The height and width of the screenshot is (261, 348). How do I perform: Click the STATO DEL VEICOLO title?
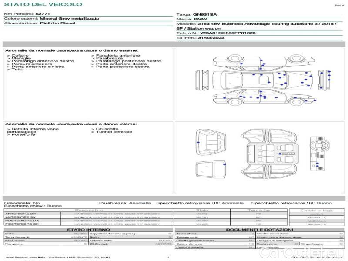tap(43, 4)
